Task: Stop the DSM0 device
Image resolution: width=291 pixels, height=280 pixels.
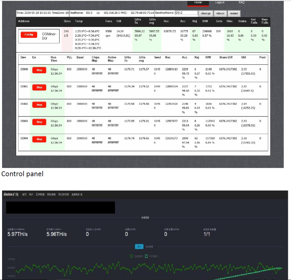Action: [39, 70]
